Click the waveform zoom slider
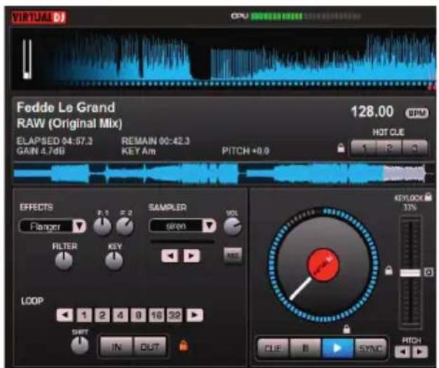This screenshot has width=439, height=368. click(27, 59)
